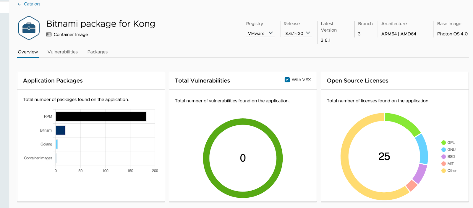Open the Release 3.6.1-r20 dropdown

298,33
